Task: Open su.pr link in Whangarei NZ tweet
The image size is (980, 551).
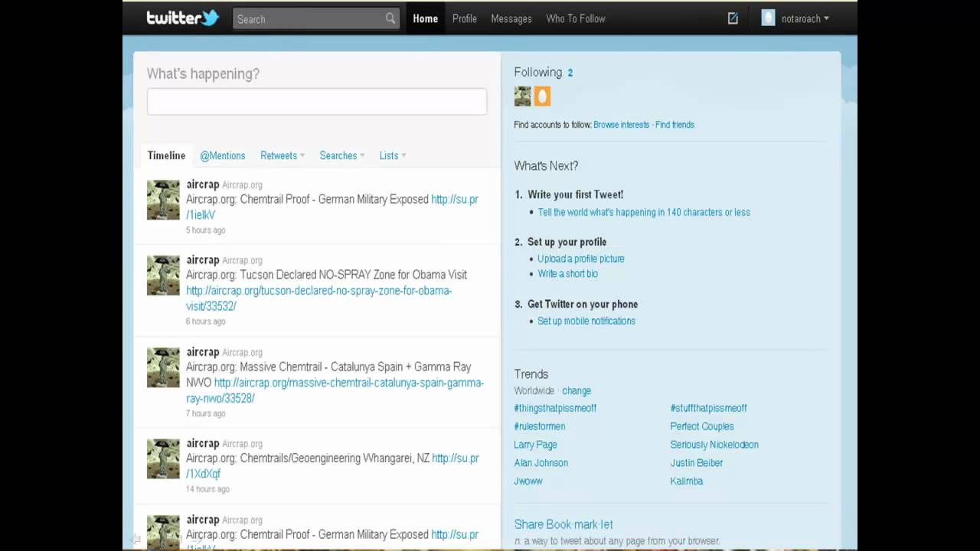Action: 456,458
